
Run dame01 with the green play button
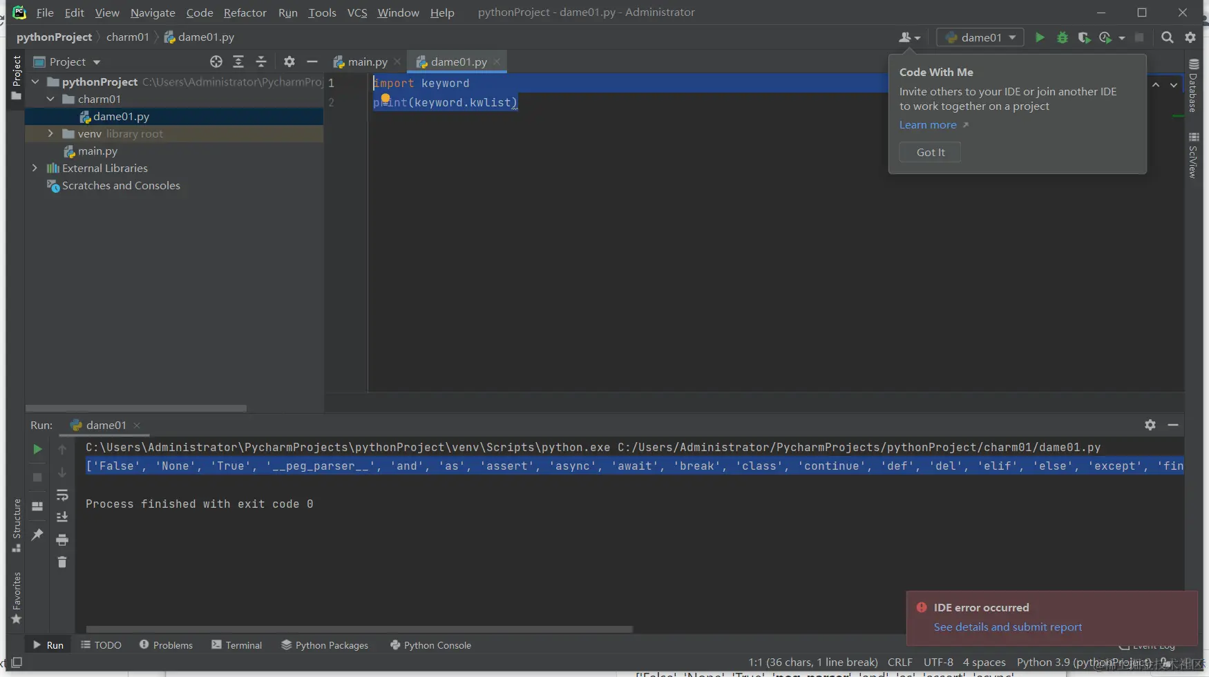pos(1039,37)
